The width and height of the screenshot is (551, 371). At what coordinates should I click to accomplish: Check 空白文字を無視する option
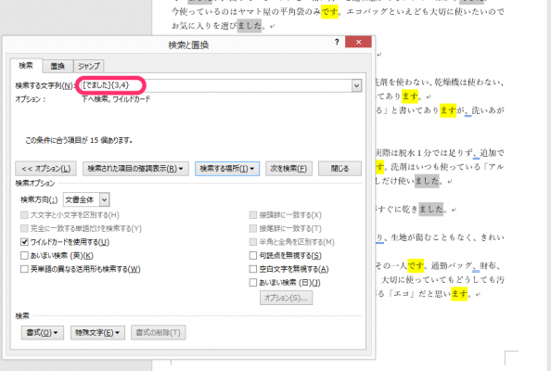[253, 269]
